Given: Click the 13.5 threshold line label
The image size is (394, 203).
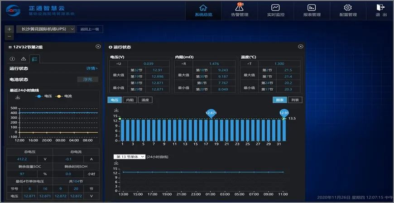Looking at the screenshot, I should pyautogui.click(x=292, y=118).
